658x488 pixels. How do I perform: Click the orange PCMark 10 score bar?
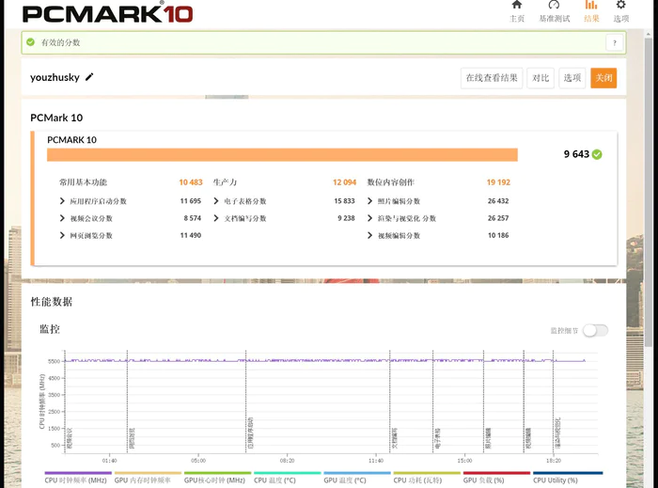click(x=282, y=154)
